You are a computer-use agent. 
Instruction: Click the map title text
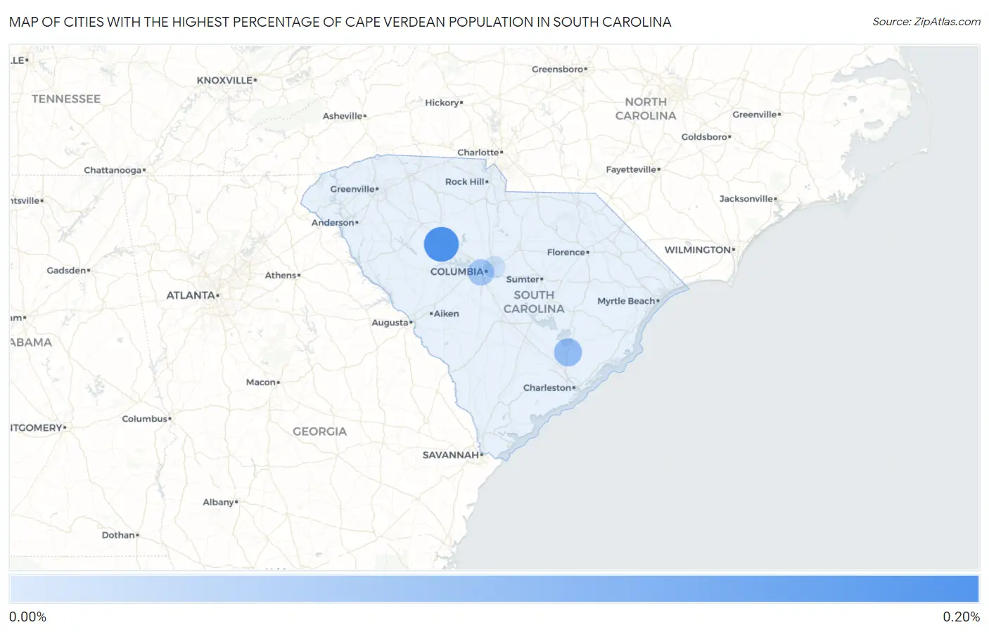point(340,22)
